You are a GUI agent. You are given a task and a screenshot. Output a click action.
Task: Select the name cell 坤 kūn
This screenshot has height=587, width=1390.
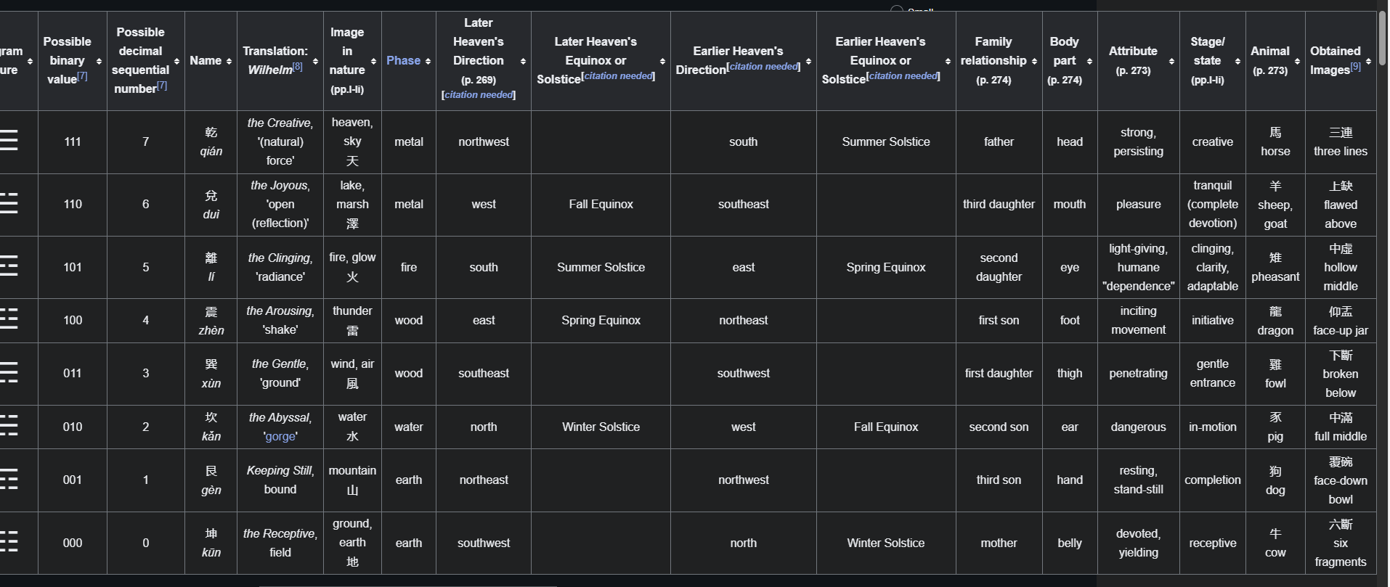211,543
